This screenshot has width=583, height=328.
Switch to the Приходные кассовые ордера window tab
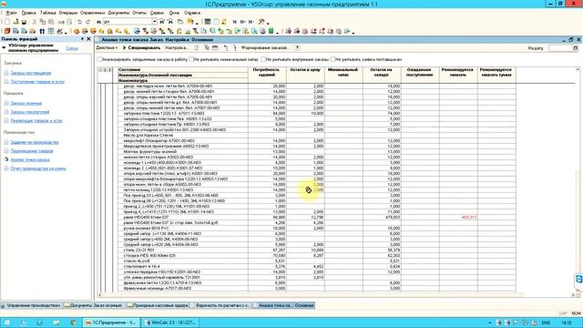tap(158, 305)
